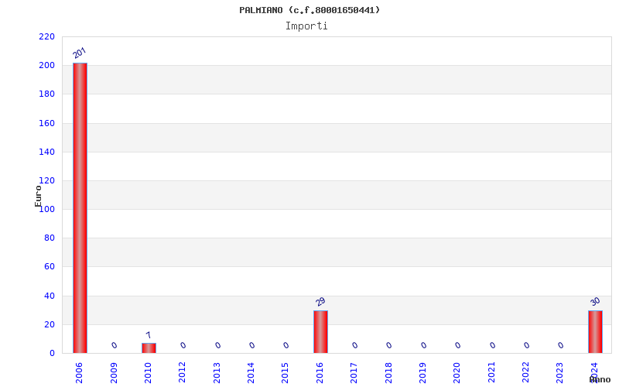Image resolution: width=619 pixels, height=387 pixels.
Task: Click the 2006 year label on x-axis
Action: pyautogui.click(x=80, y=373)
